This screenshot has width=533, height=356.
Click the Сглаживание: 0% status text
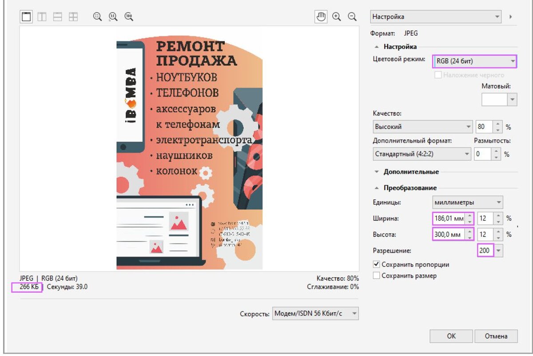point(333,287)
